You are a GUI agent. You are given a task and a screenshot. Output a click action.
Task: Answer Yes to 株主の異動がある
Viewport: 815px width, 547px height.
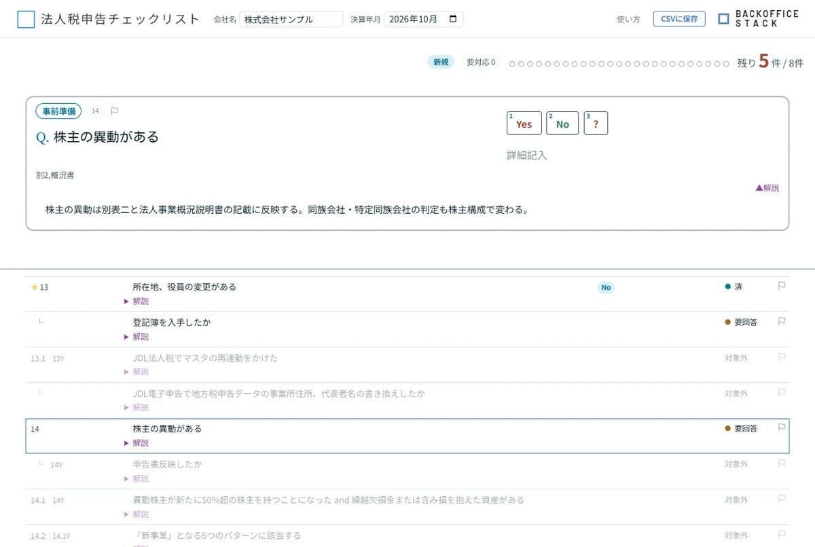(x=524, y=124)
